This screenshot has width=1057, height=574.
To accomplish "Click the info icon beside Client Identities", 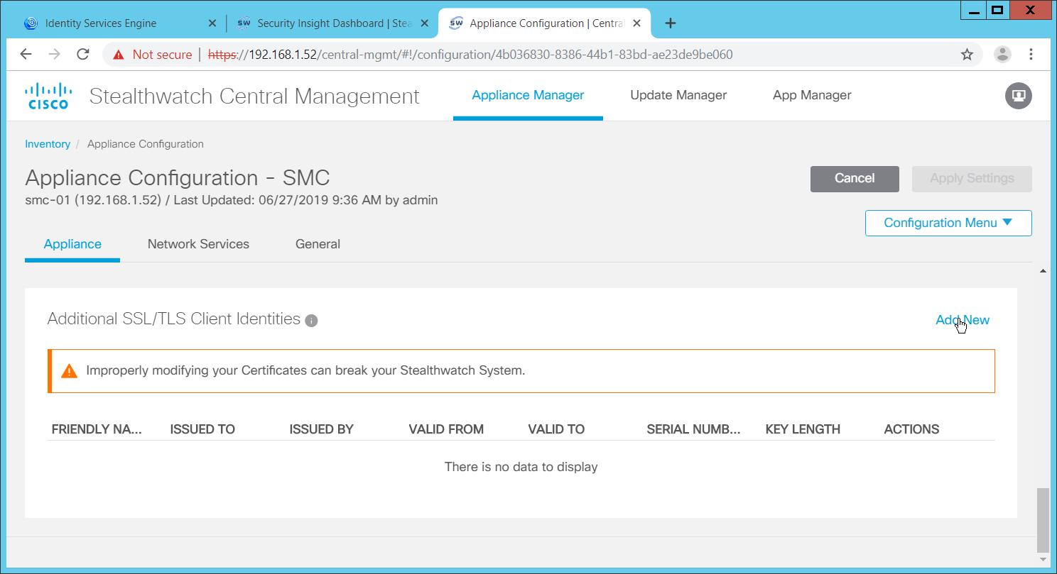I will click(311, 321).
